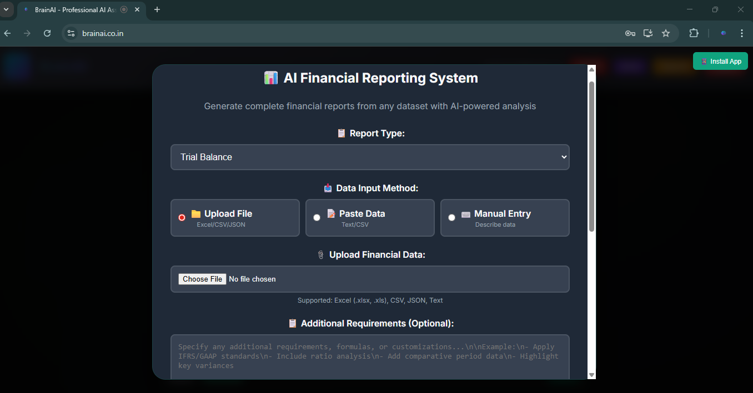The width and height of the screenshot is (753, 393).
Task: Open the Report Type dropdown
Action: coord(370,157)
